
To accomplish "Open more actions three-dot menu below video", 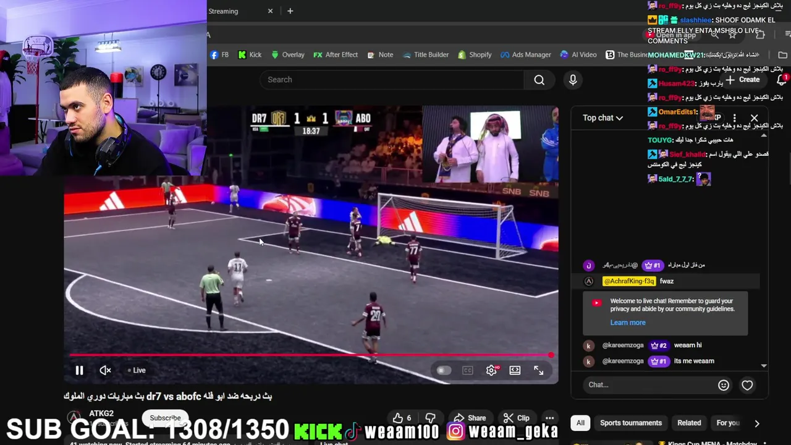I will (549, 418).
